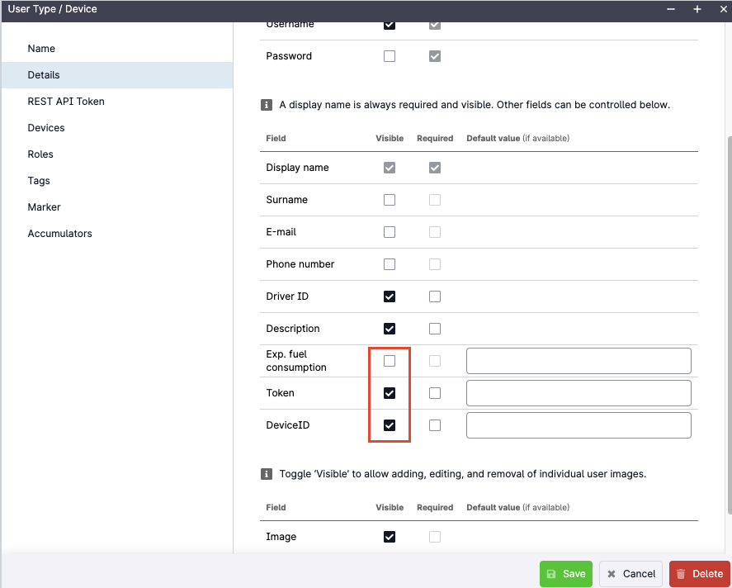Uncheck the Token Visible checkbox
732x588 pixels.
(389, 392)
